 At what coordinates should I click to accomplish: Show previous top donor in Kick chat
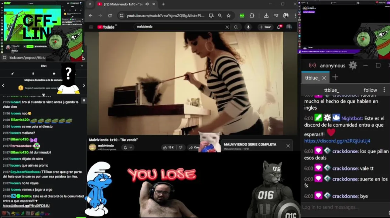coord(3,86)
